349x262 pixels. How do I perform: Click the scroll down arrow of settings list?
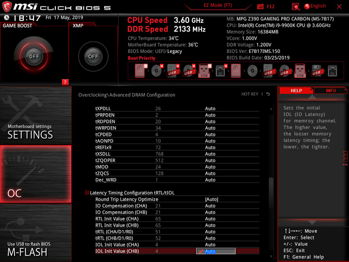click(x=271, y=257)
